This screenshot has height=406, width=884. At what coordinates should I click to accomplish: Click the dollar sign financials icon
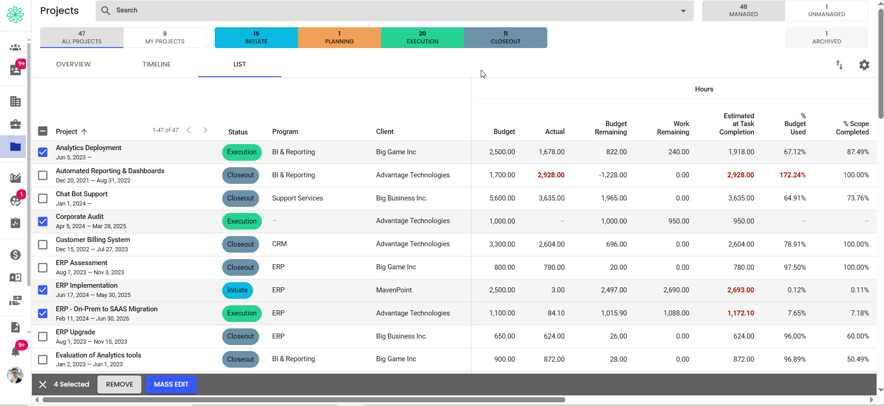(x=15, y=255)
